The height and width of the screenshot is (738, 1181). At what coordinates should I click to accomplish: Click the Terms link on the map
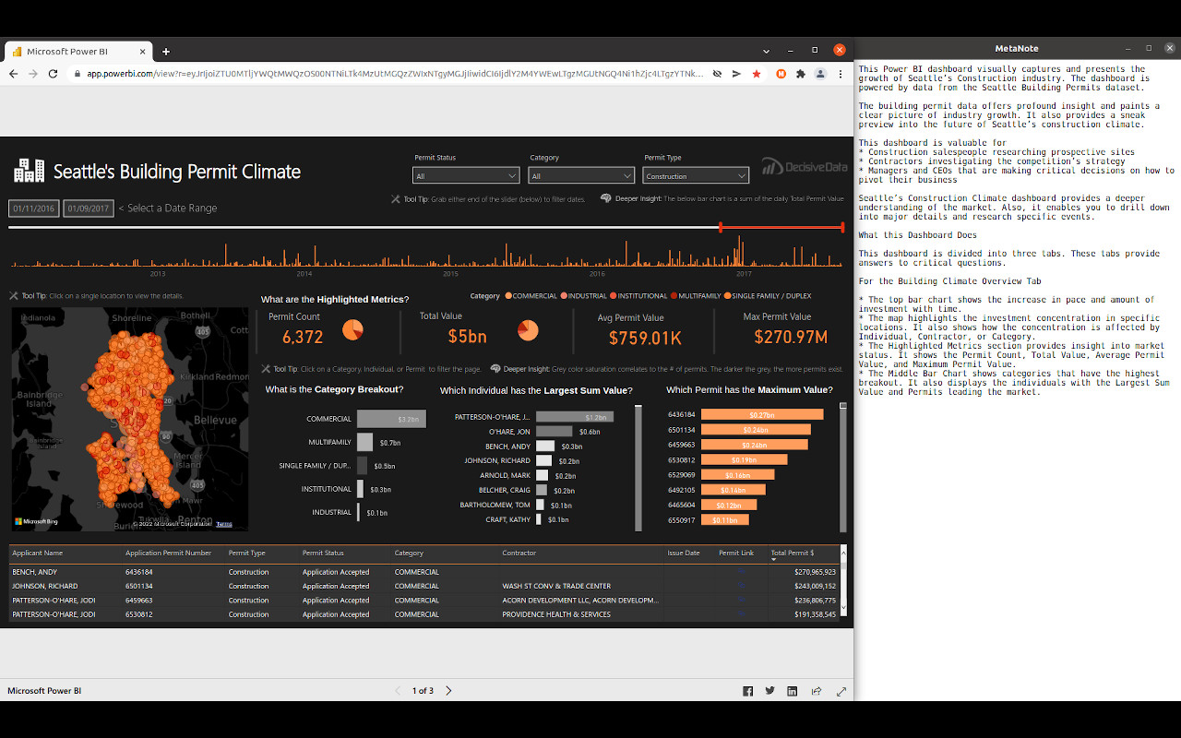click(224, 524)
